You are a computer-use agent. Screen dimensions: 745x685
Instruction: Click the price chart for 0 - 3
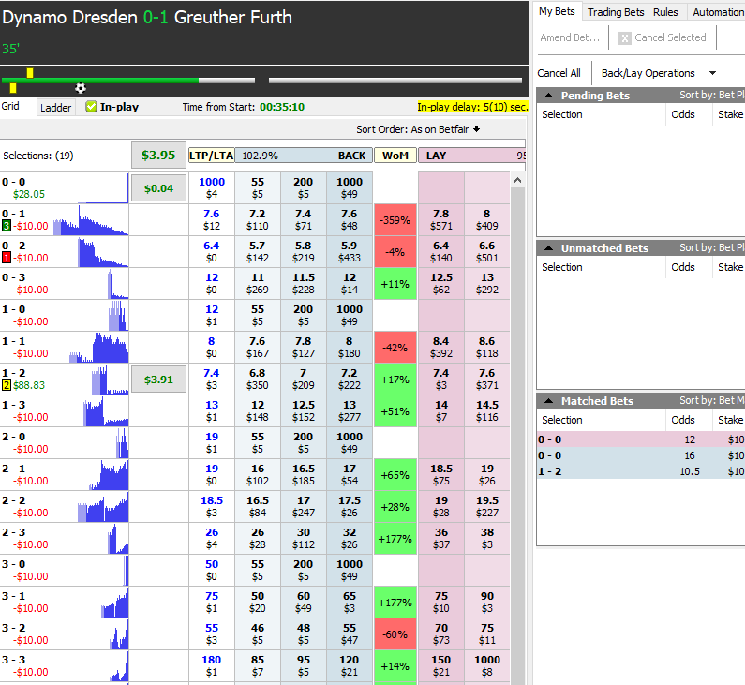pyautogui.click(x=118, y=284)
